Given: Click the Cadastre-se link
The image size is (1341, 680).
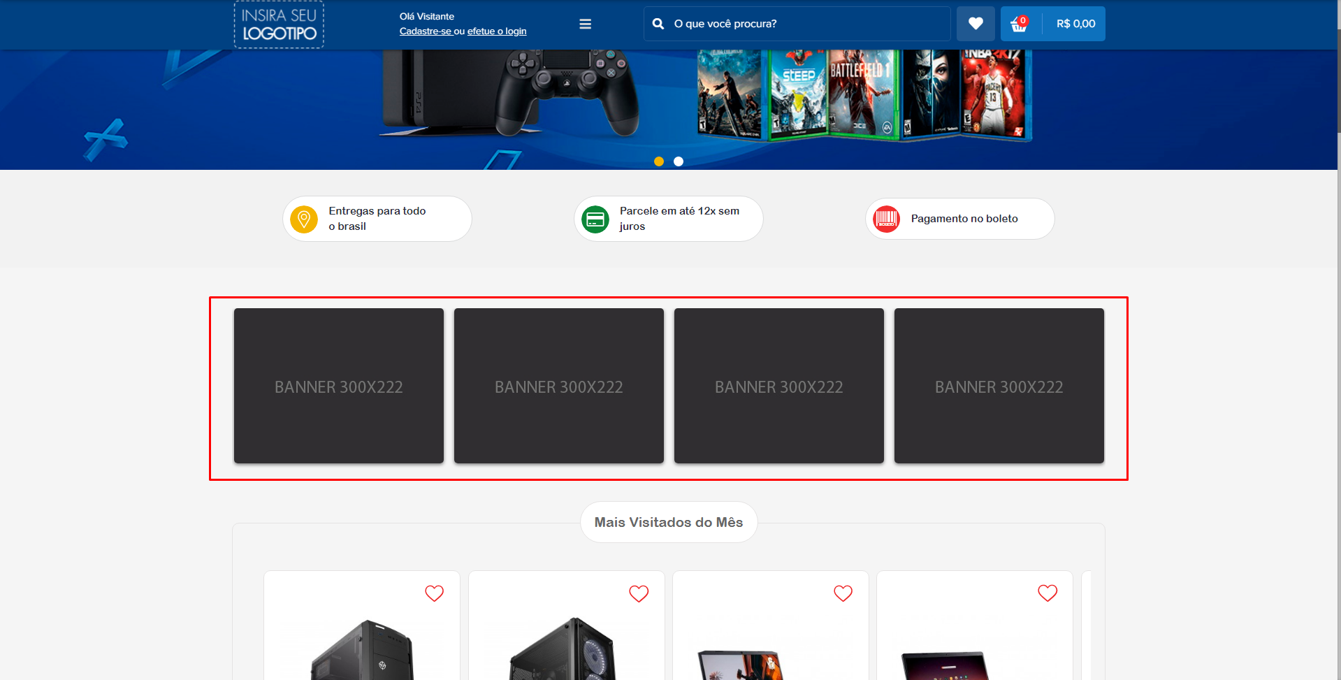Looking at the screenshot, I should point(426,31).
